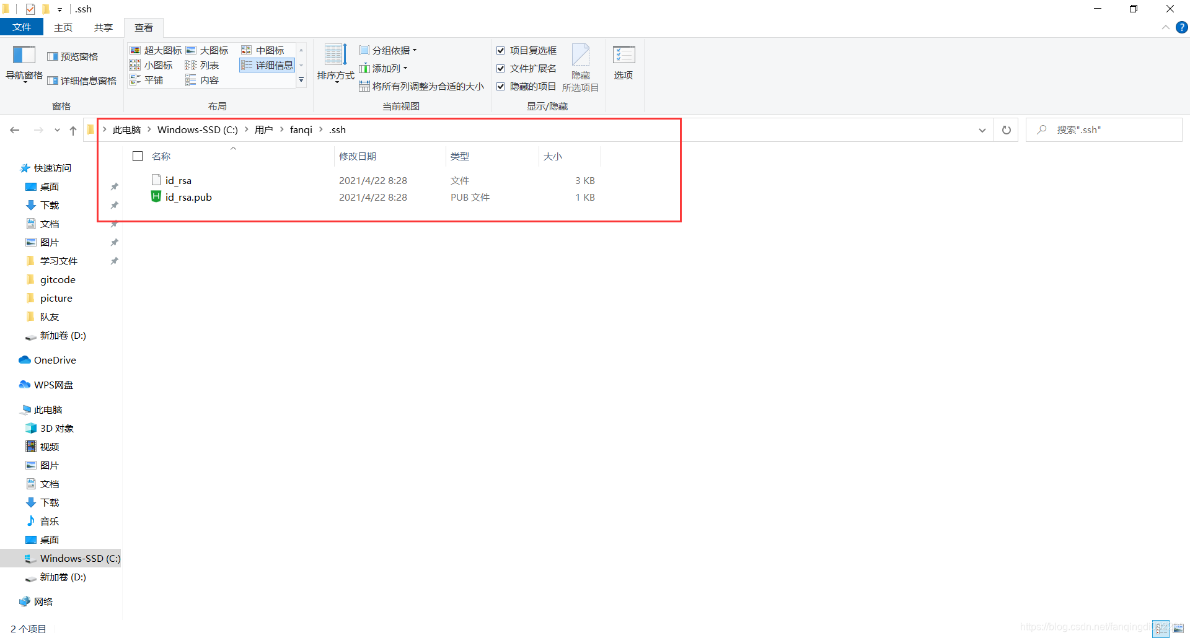
Task: Switch to the 主页 (Home) tab
Action: coord(63,27)
